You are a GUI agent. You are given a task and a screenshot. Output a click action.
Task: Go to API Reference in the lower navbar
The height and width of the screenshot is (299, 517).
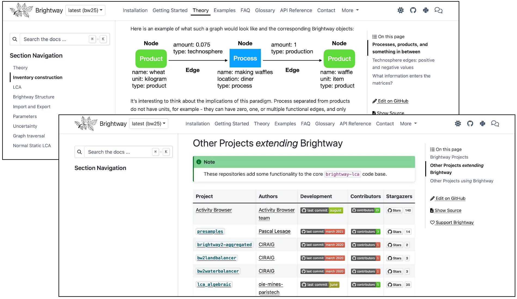tap(355, 124)
